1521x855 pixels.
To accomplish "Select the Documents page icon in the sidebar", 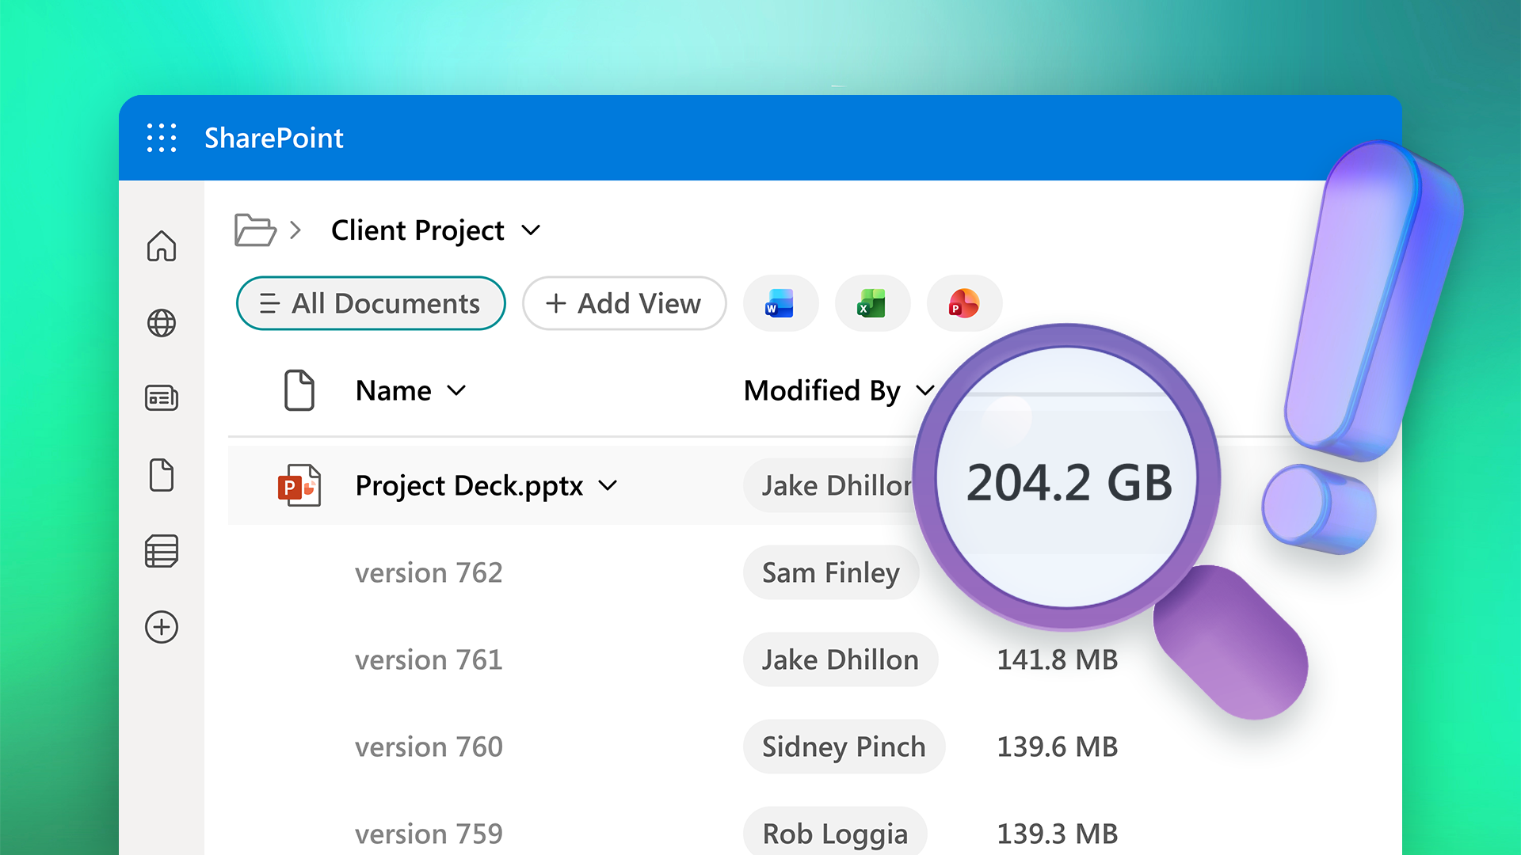I will point(161,475).
